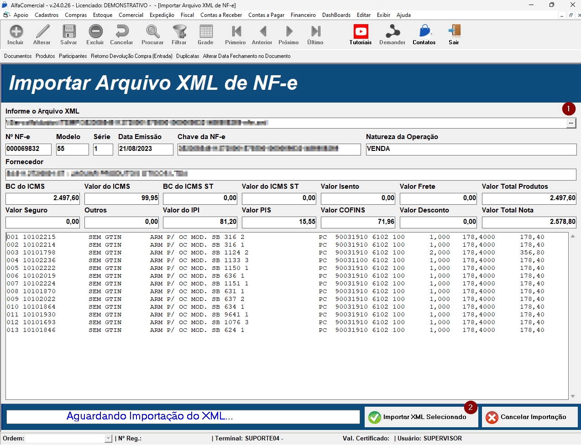The width and height of the screenshot is (581, 445).
Task: Open the Fiscal menu
Action: click(187, 15)
